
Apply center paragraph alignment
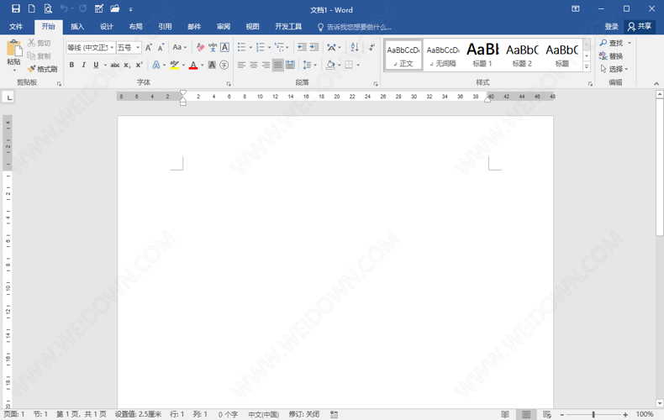click(x=254, y=65)
